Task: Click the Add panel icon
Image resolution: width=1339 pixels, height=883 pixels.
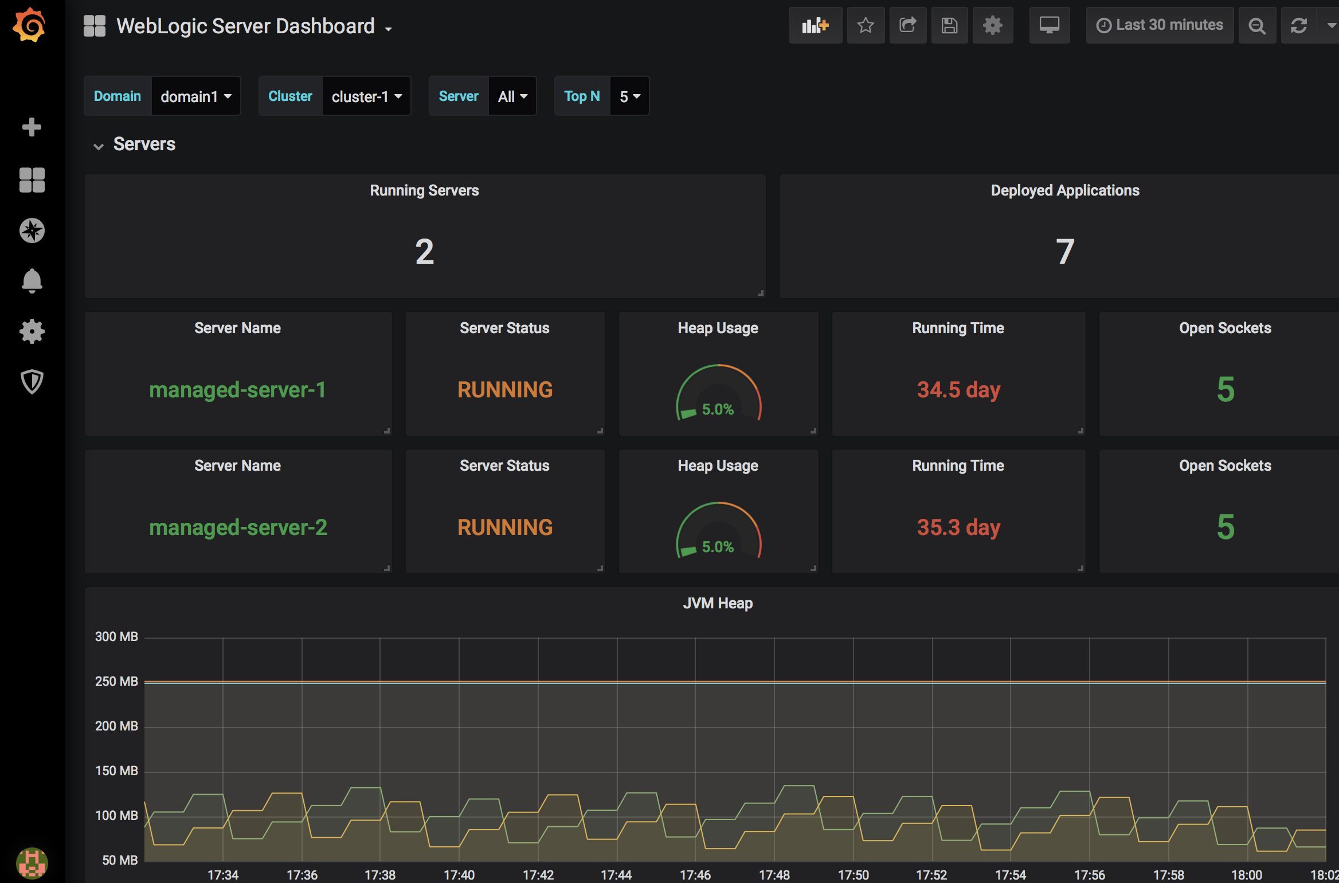Action: point(815,26)
